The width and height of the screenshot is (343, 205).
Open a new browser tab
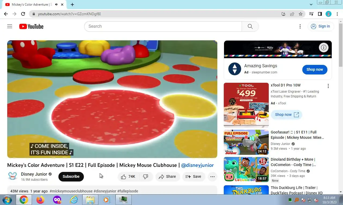(x=72, y=5)
